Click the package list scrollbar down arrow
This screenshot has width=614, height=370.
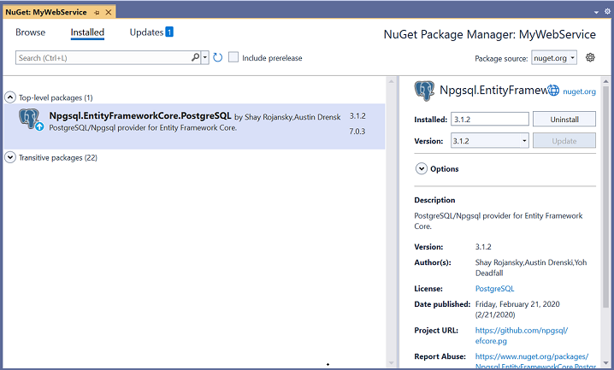[x=391, y=362]
